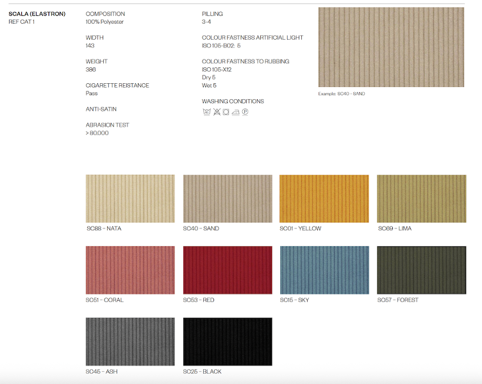Click the 40° machine wash symbol
Screen dimensions: 482x384
point(206,112)
